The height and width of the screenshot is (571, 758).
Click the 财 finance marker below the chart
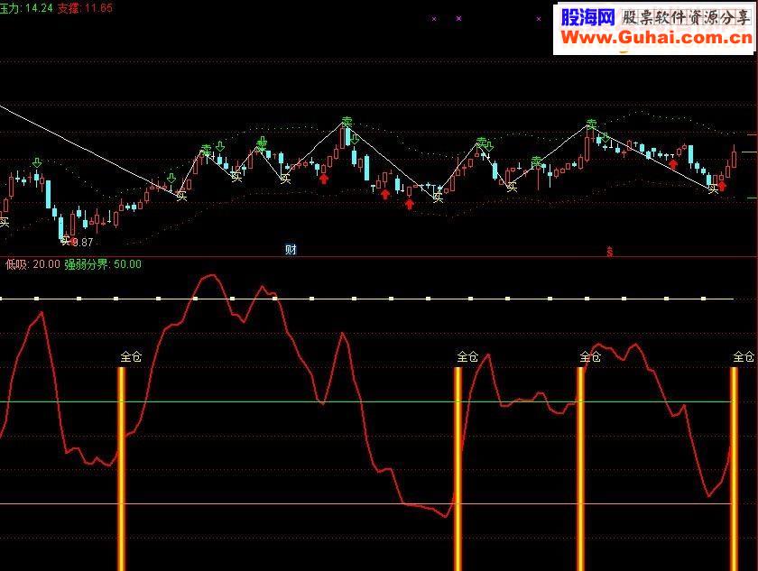click(x=291, y=249)
